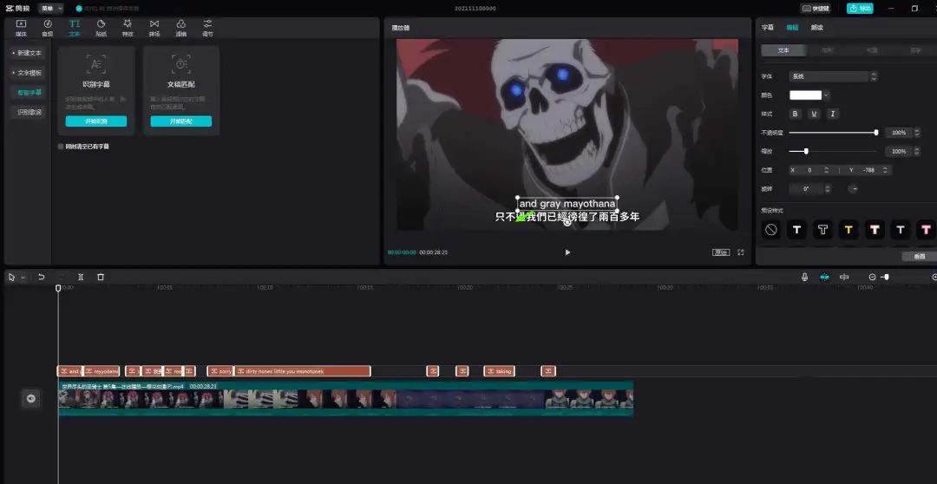Click the timeline zoom out minus icon
Image resolution: width=937 pixels, height=484 pixels.
coord(872,278)
